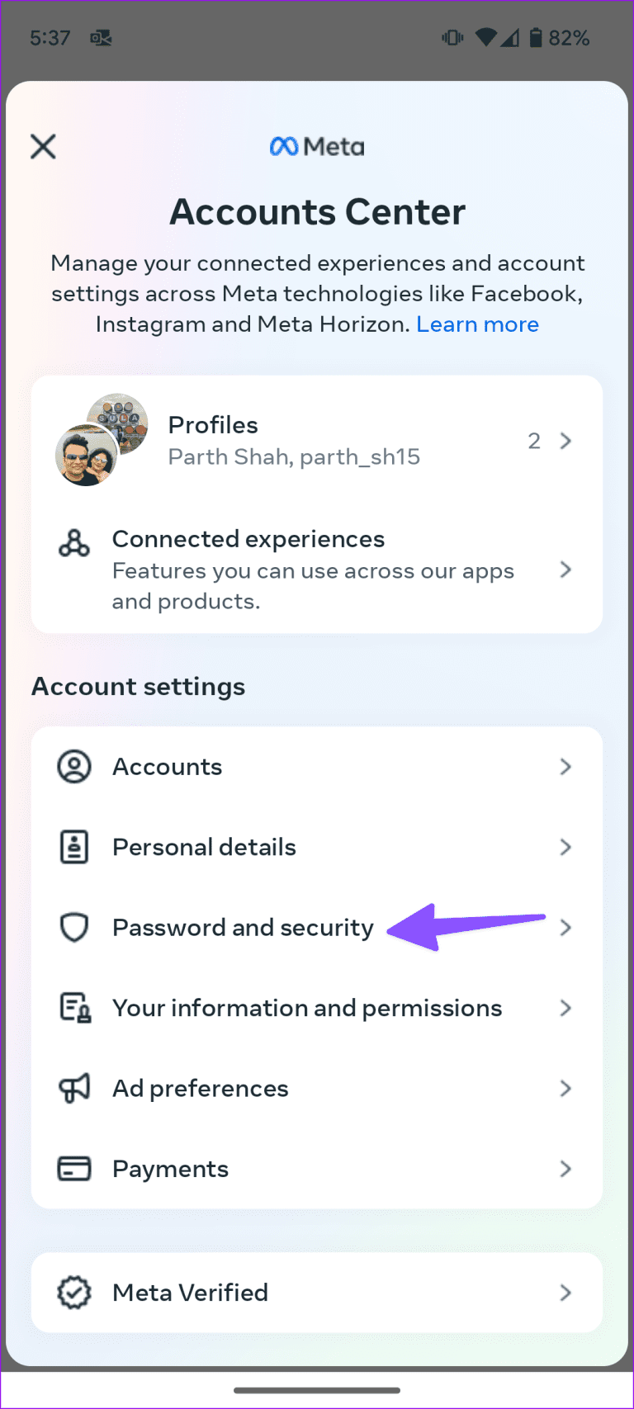Expand the Profiles row chevron

(x=565, y=441)
